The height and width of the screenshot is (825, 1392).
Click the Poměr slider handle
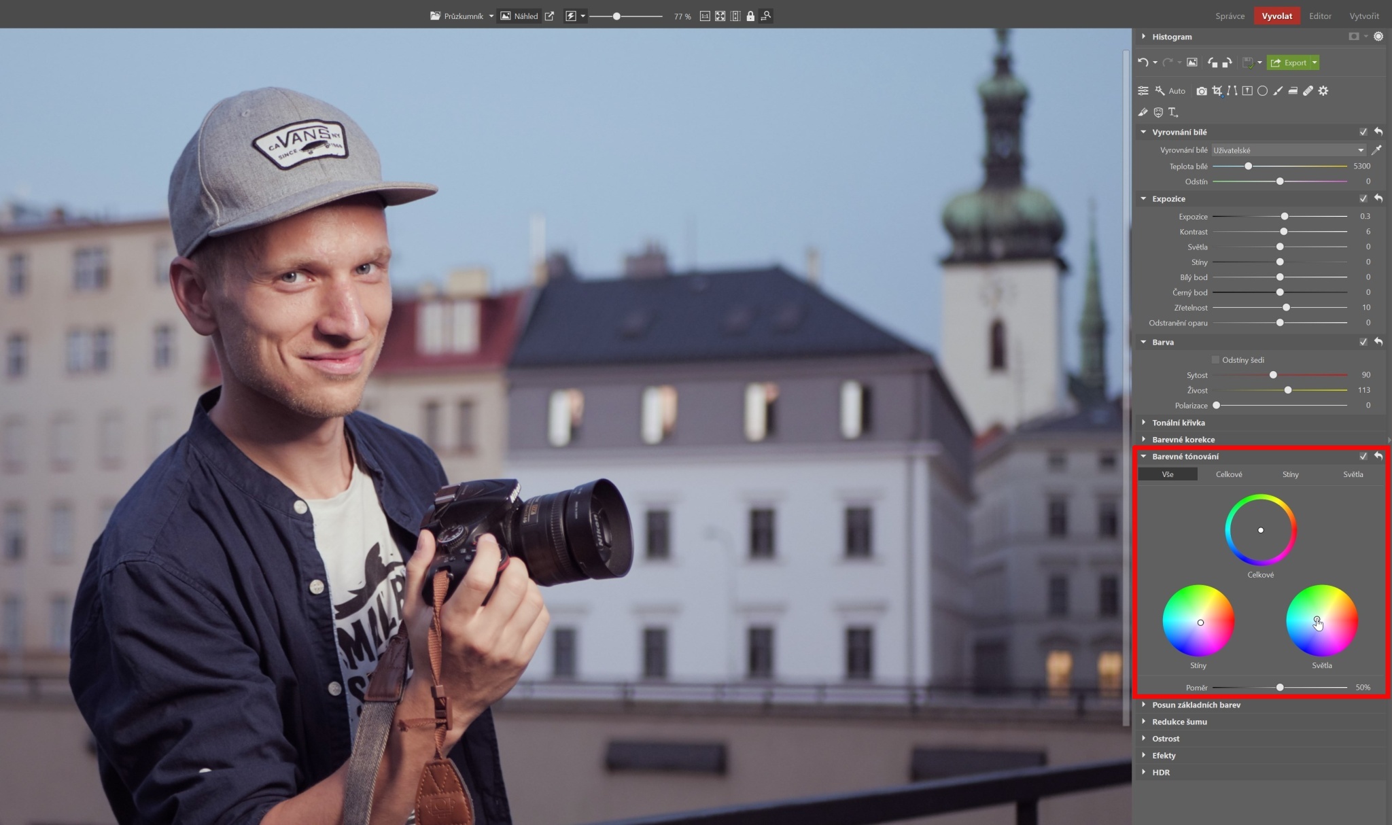[1280, 687]
